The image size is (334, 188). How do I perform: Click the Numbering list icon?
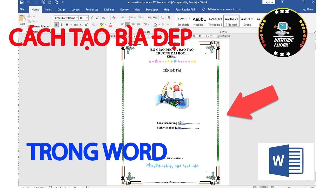click(131, 18)
